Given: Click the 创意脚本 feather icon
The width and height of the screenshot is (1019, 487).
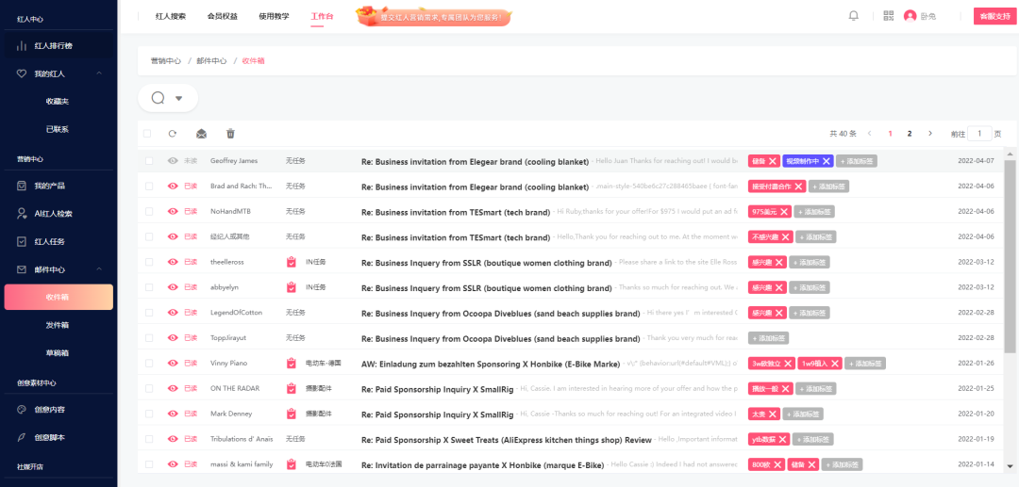Looking at the screenshot, I should click(x=22, y=438).
